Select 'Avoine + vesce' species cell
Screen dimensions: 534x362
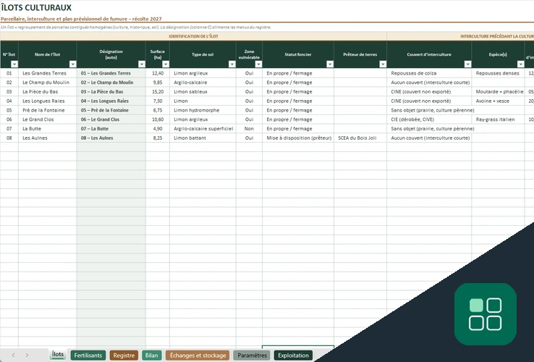coord(499,101)
